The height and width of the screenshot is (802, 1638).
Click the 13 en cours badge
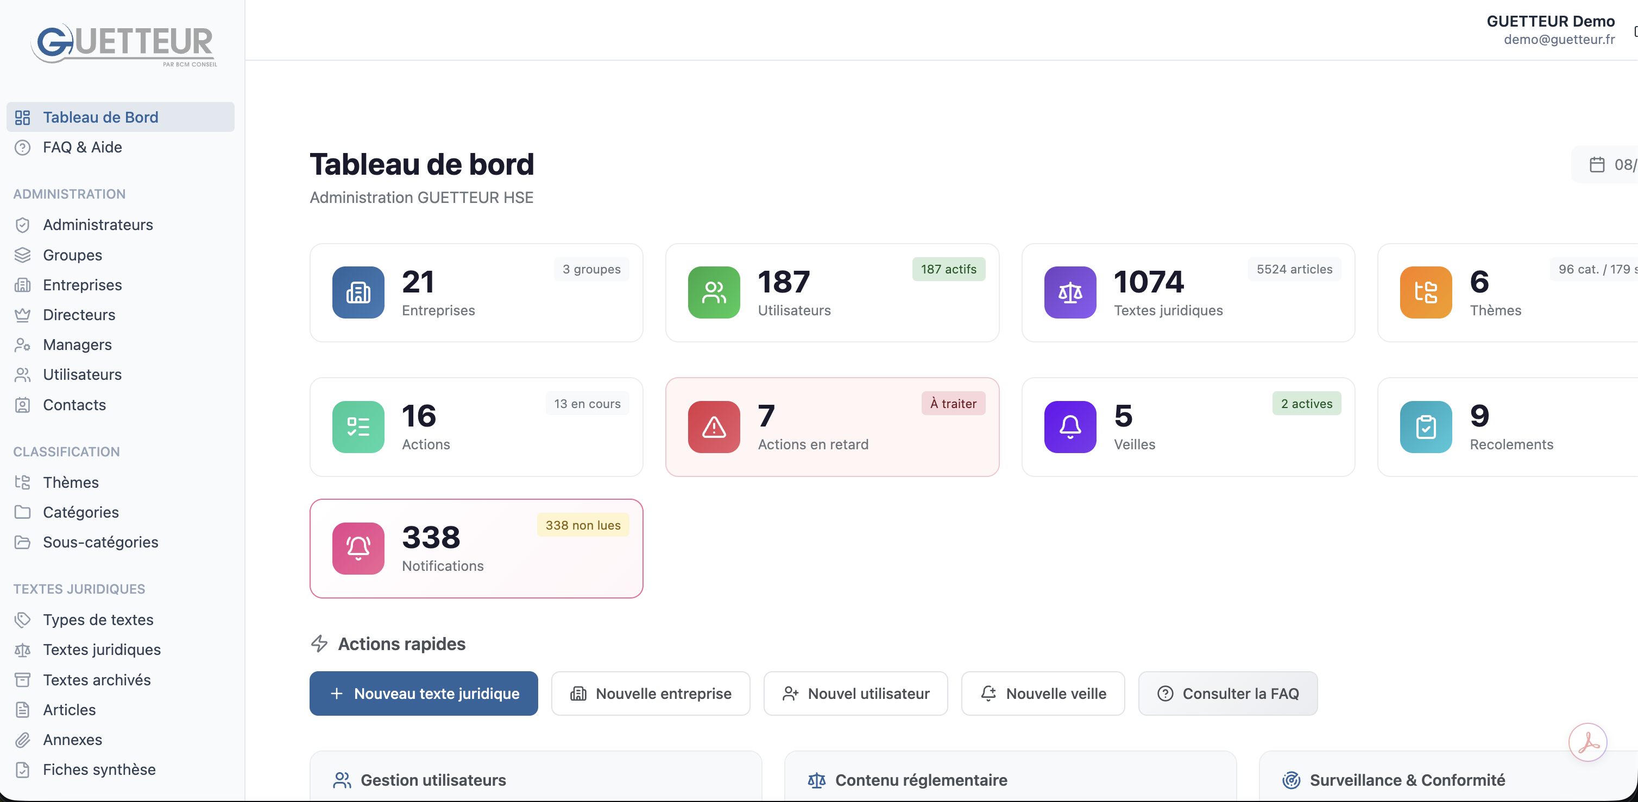[x=587, y=404]
